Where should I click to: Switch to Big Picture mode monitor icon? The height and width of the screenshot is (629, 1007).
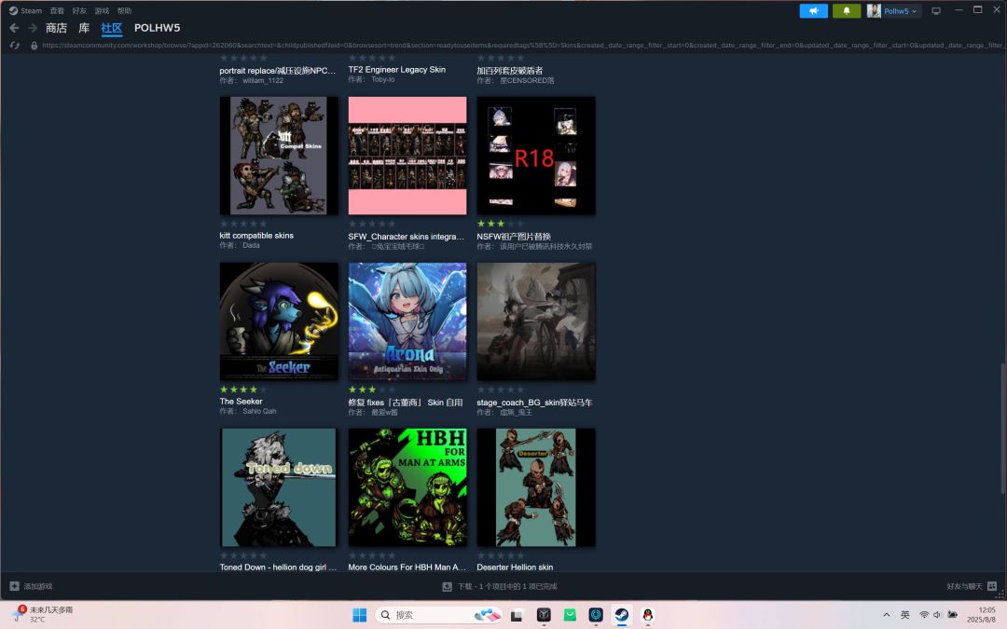[936, 11]
